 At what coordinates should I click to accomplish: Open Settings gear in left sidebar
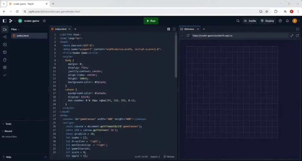(x=5, y=68)
